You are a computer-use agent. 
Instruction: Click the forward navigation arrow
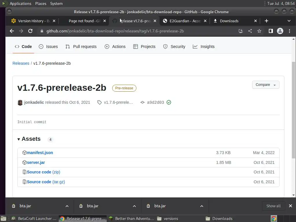click(x=21, y=31)
